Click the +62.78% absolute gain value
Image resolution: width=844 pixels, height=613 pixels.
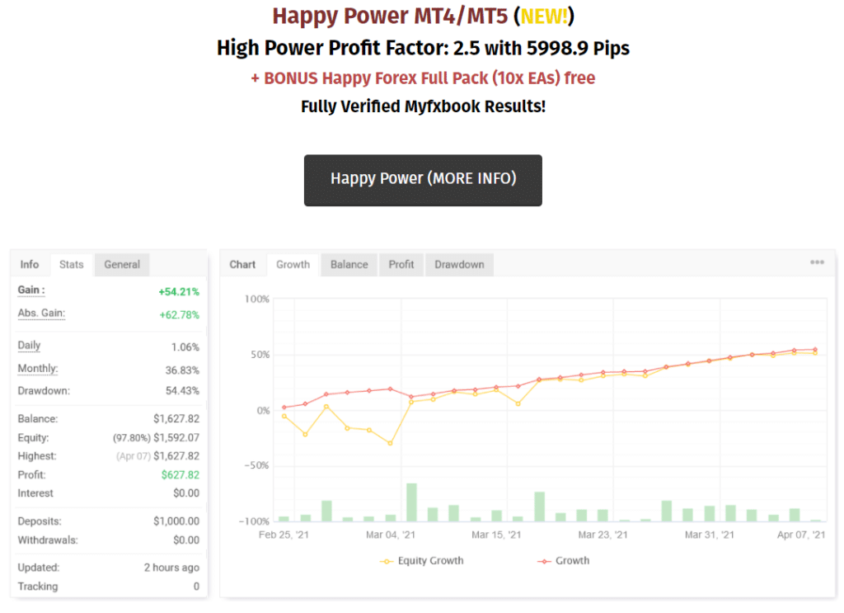pos(179,315)
